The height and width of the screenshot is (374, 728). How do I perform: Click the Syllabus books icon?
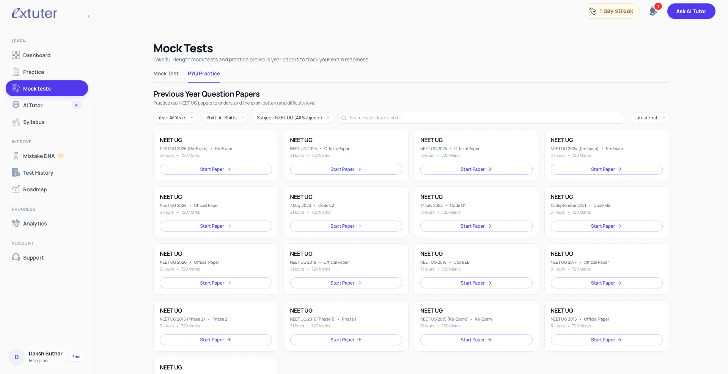click(16, 122)
